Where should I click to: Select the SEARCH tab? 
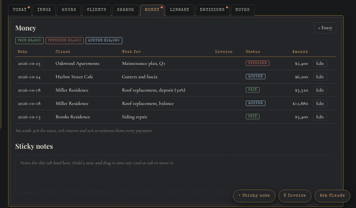125,10
